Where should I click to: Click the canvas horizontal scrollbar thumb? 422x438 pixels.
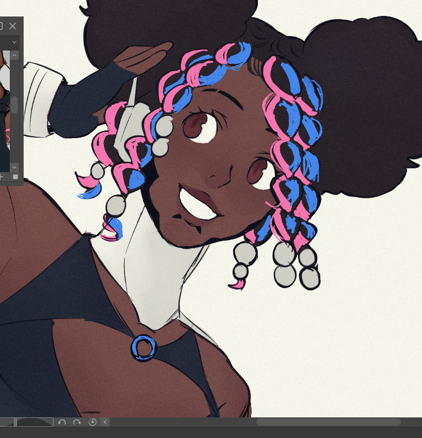coord(328,422)
